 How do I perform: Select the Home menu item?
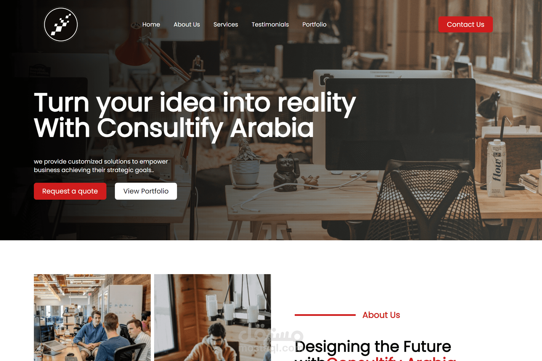[151, 25]
